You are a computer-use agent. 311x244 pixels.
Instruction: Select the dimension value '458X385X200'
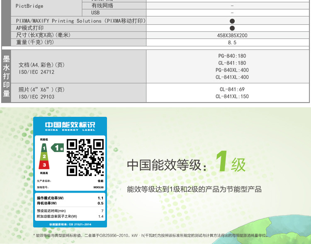pyautogui.click(x=232, y=36)
